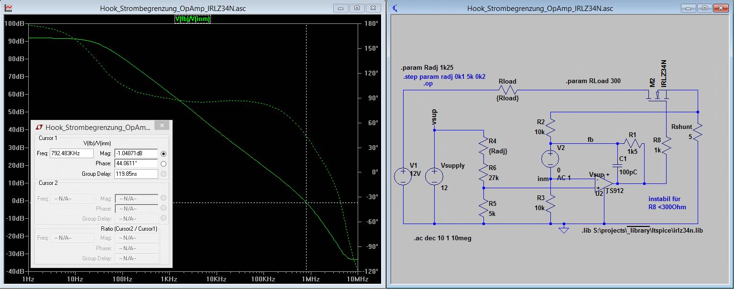Select the Vsupply voltage source symbol
The width and height of the screenshot is (734, 289).
[434, 176]
